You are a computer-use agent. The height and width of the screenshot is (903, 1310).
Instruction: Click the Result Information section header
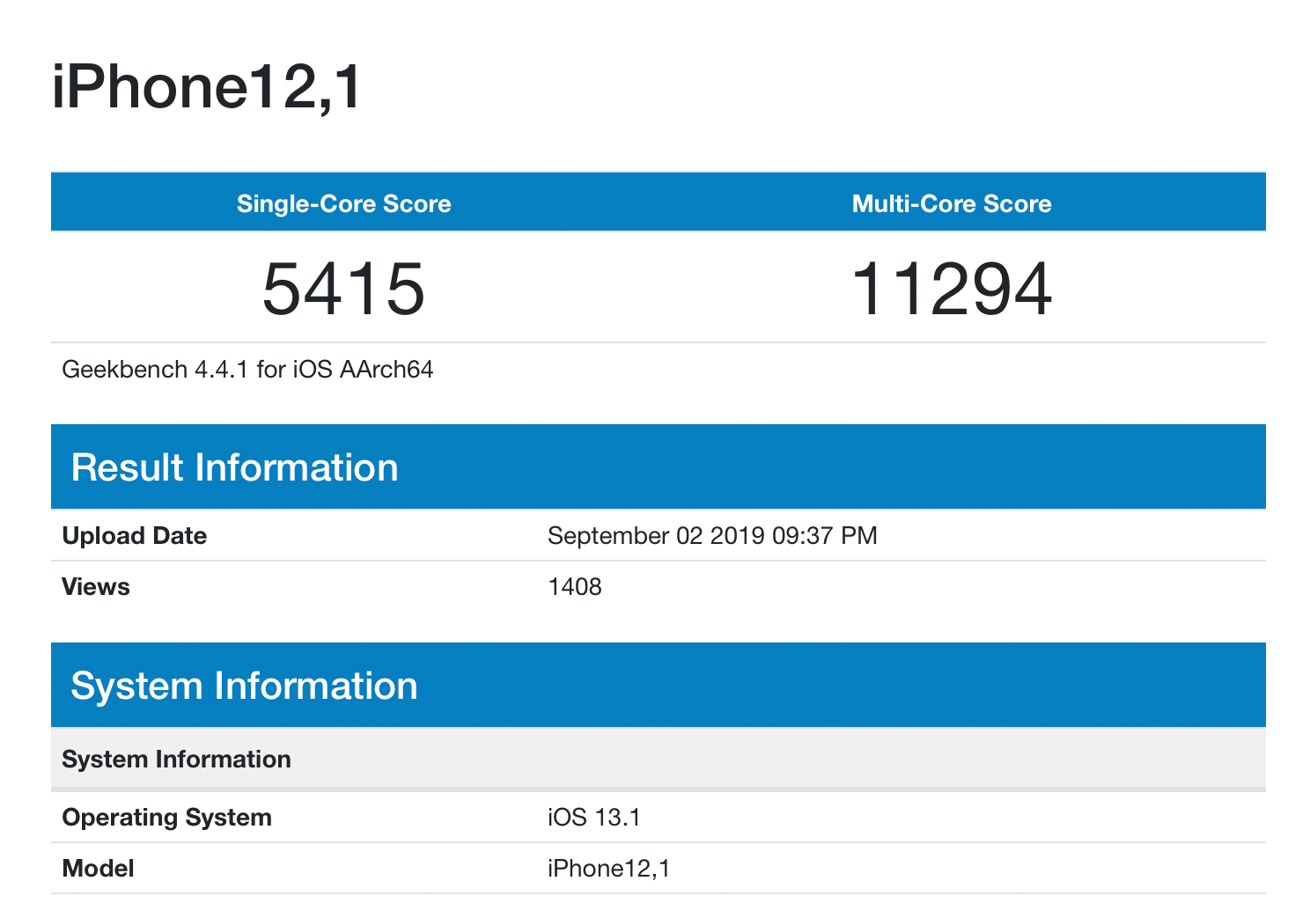[235, 467]
